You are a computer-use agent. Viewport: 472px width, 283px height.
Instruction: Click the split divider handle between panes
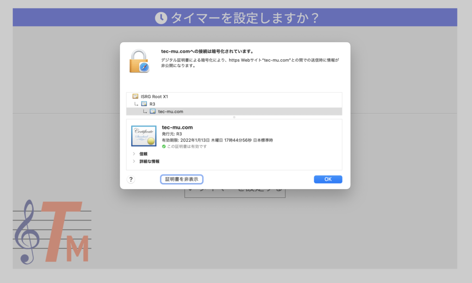tap(234, 117)
